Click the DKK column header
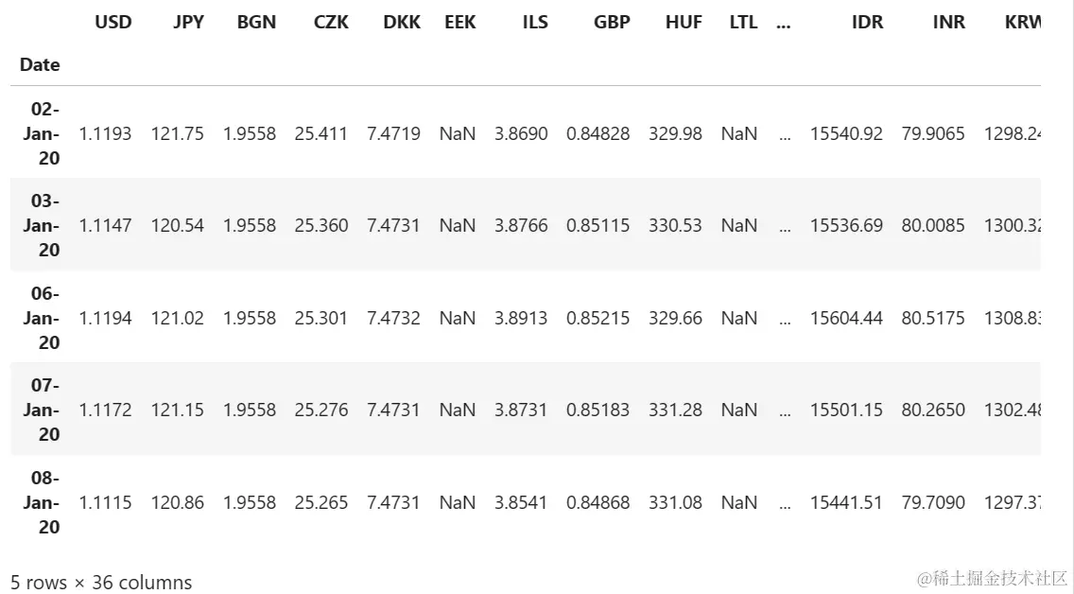1074x594 pixels. tap(402, 22)
